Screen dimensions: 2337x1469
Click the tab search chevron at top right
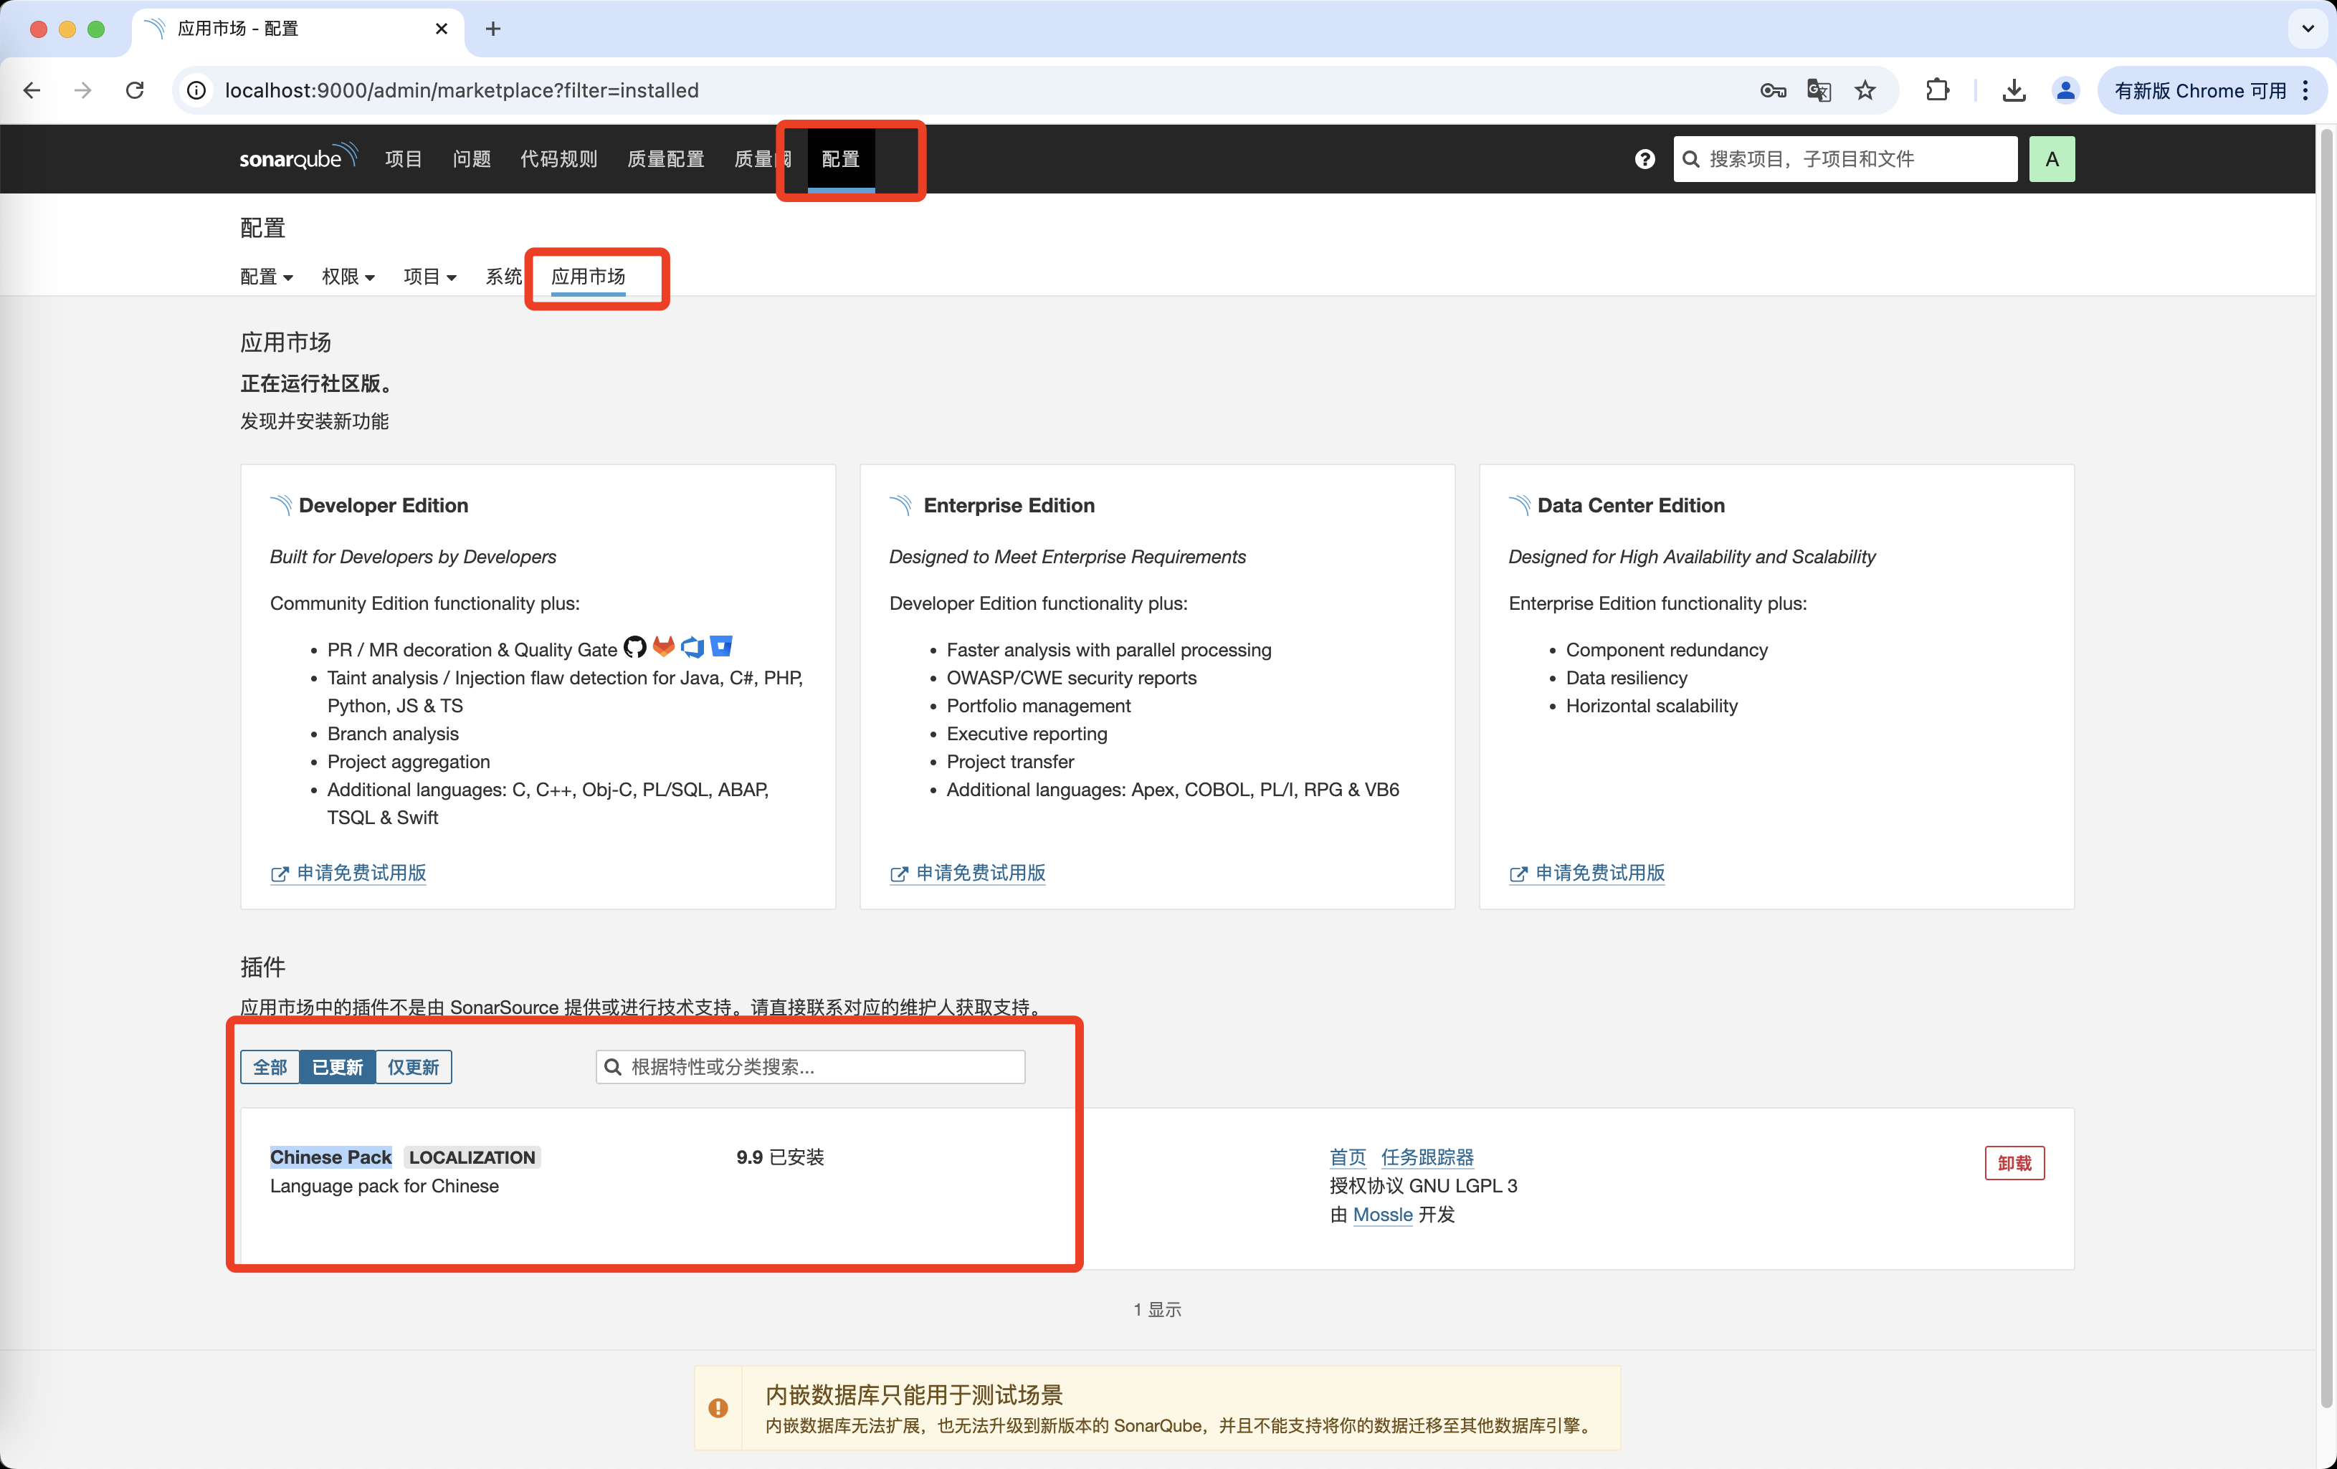point(2308,29)
